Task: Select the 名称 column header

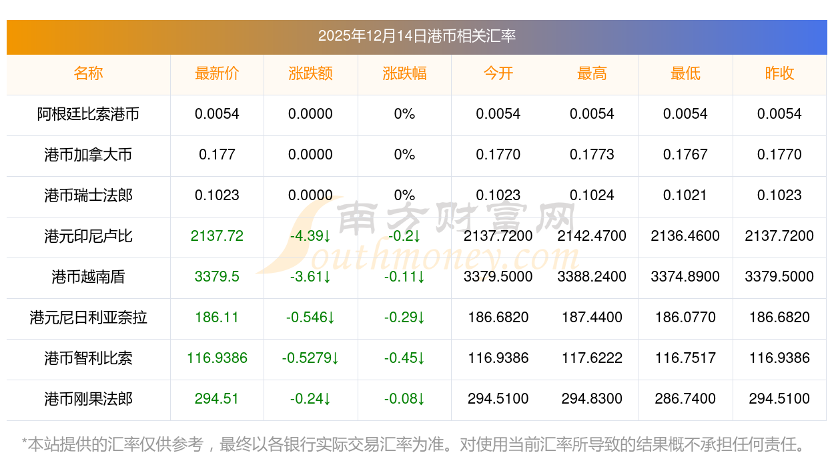Action: click(88, 73)
